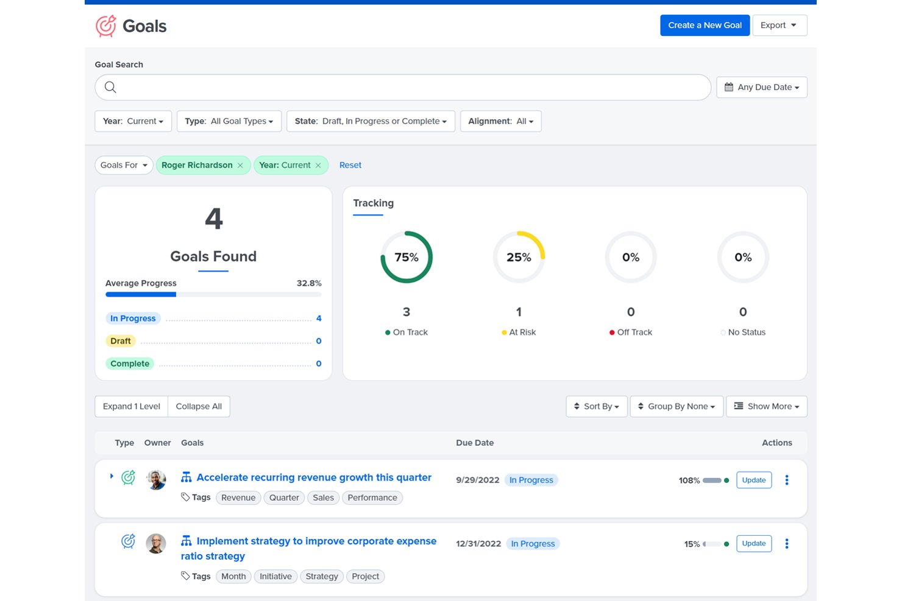Open the Show More dropdown
This screenshot has height=601, width=902.
(767, 406)
